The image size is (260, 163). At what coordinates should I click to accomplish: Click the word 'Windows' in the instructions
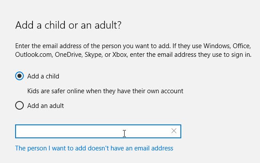tap(217, 46)
